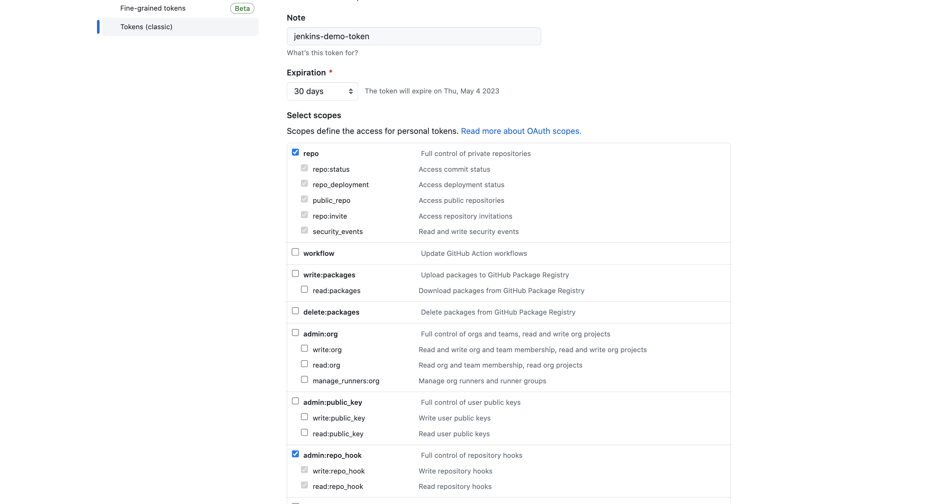
Task: Check the write:org checkbox
Action: (x=304, y=348)
